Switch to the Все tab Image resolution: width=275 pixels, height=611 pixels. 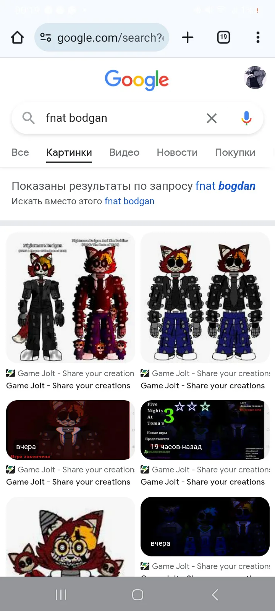pos(20,152)
